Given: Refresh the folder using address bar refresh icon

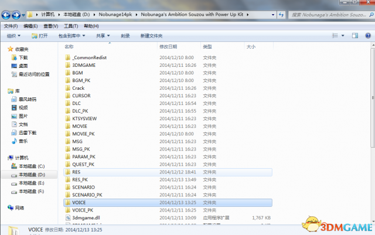Looking at the screenshot, I should click(281, 15).
